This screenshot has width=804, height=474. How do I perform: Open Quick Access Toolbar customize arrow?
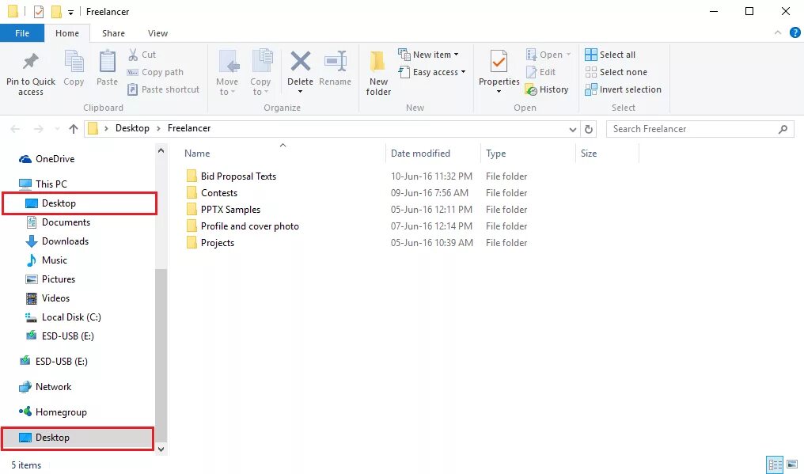pyautogui.click(x=70, y=12)
